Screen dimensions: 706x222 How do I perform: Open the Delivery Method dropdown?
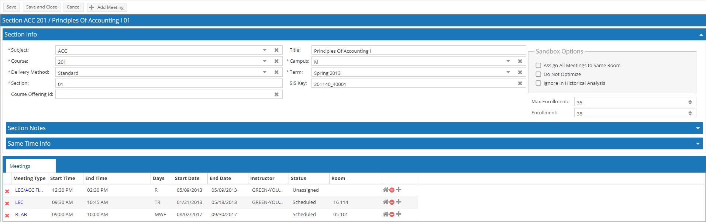coord(265,72)
